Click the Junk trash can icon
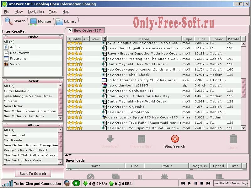The width and height of the screenshot is (251, 188). click(233, 139)
